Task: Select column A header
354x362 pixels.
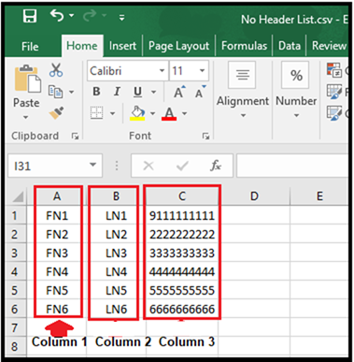Action: (x=57, y=196)
